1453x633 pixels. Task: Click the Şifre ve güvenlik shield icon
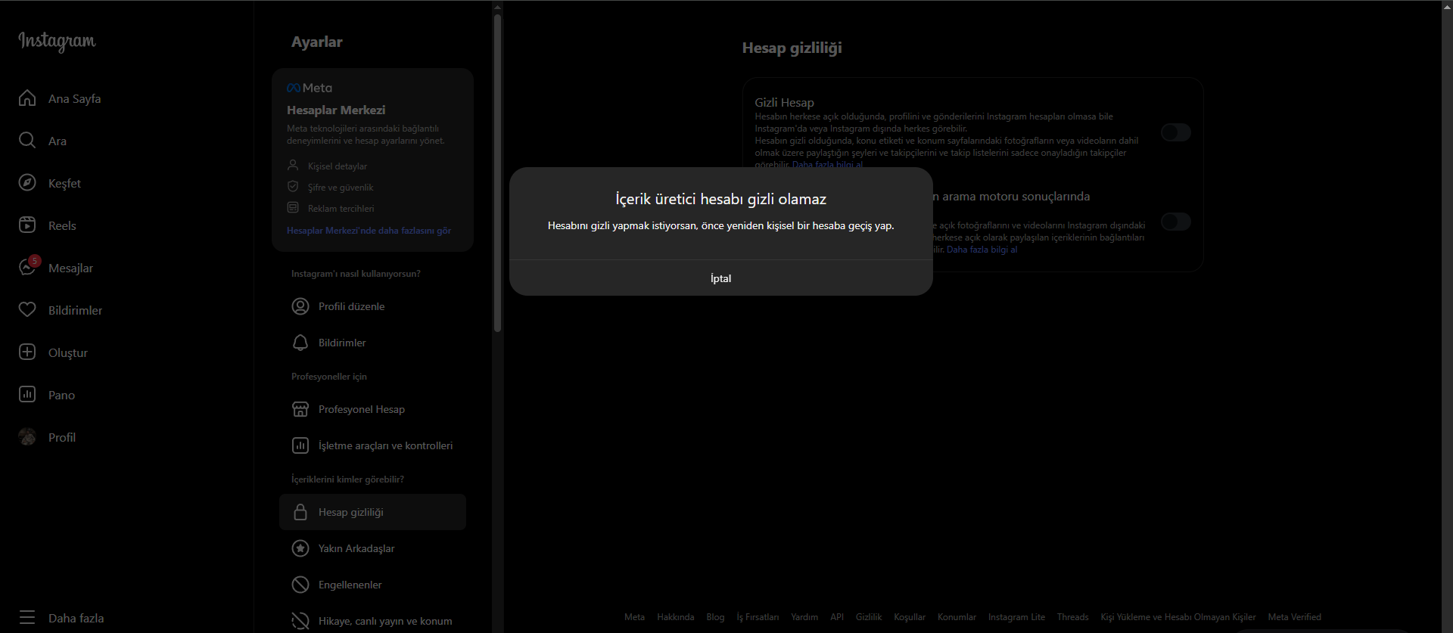293,186
